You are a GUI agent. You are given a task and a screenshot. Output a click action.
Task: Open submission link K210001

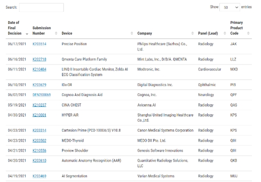pyautogui.click(x=39, y=115)
